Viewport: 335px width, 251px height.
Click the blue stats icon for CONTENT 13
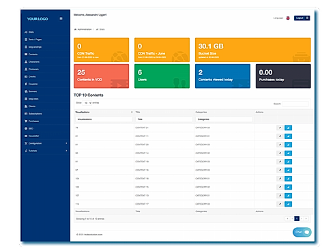click(288, 196)
